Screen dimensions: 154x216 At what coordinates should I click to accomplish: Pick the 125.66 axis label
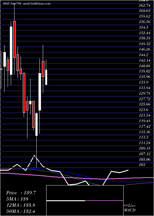point(145,104)
